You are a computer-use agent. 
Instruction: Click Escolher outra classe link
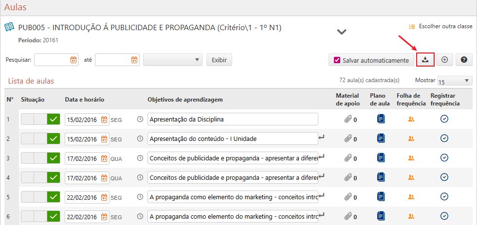pos(440,26)
